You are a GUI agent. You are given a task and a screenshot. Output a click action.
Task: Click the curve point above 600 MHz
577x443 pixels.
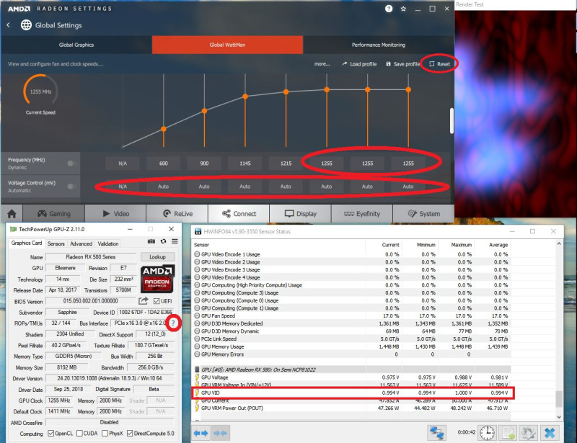pos(164,129)
